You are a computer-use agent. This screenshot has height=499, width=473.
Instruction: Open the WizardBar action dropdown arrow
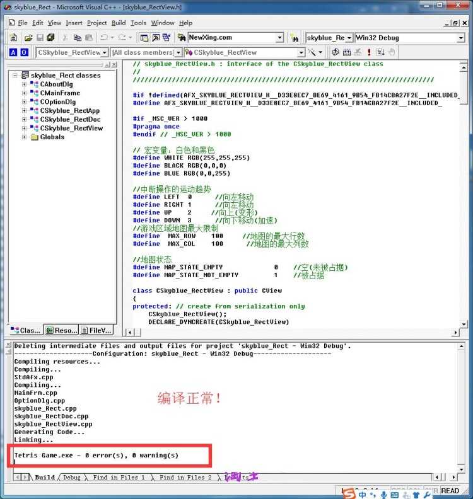tap(320, 52)
